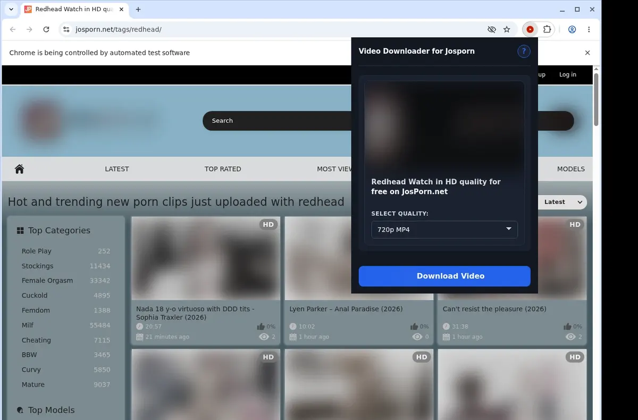Click the site Search input field
Viewport: 638px width, 420px height.
[276, 121]
